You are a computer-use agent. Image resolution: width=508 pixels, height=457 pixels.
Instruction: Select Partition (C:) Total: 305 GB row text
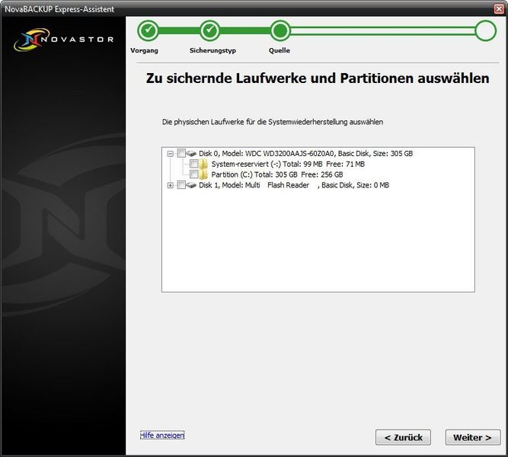point(277,174)
